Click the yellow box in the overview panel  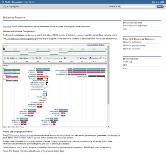click(5, 47)
